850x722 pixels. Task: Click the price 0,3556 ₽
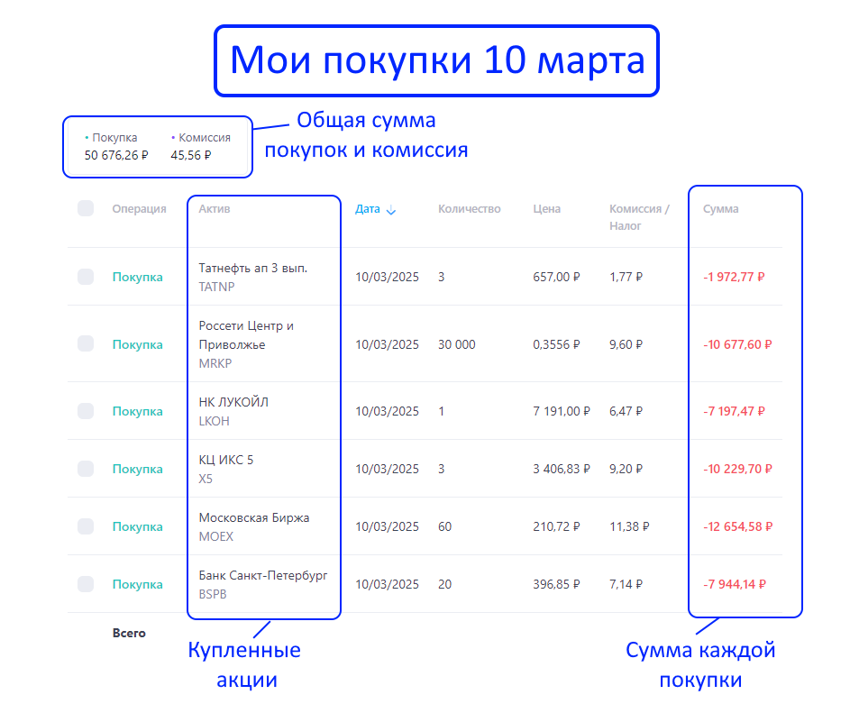(556, 344)
